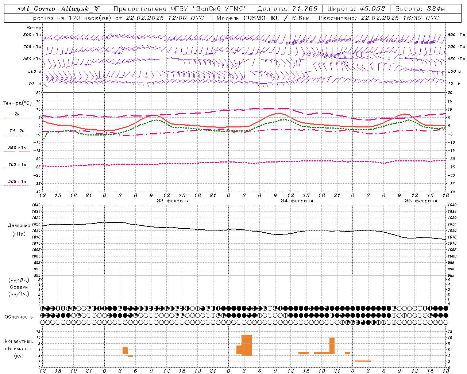
Task: Click the Долгота: 71.766 value
Action: pos(287,9)
